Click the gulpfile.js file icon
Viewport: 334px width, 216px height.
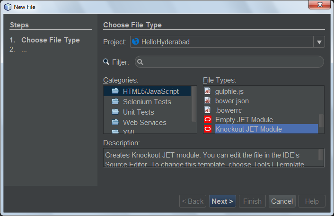[207, 91]
